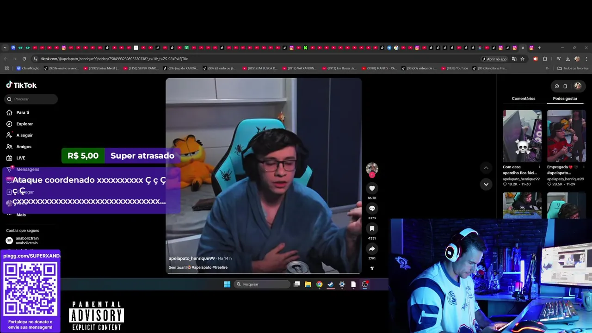Open Google Chrome from the taskbar
This screenshot has width=592, height=333.
click(x=319, y=284)
